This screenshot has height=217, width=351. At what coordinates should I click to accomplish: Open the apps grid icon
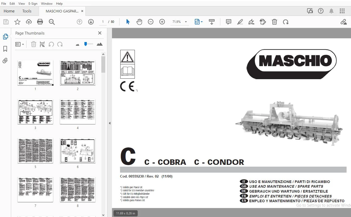click(342, 11)
